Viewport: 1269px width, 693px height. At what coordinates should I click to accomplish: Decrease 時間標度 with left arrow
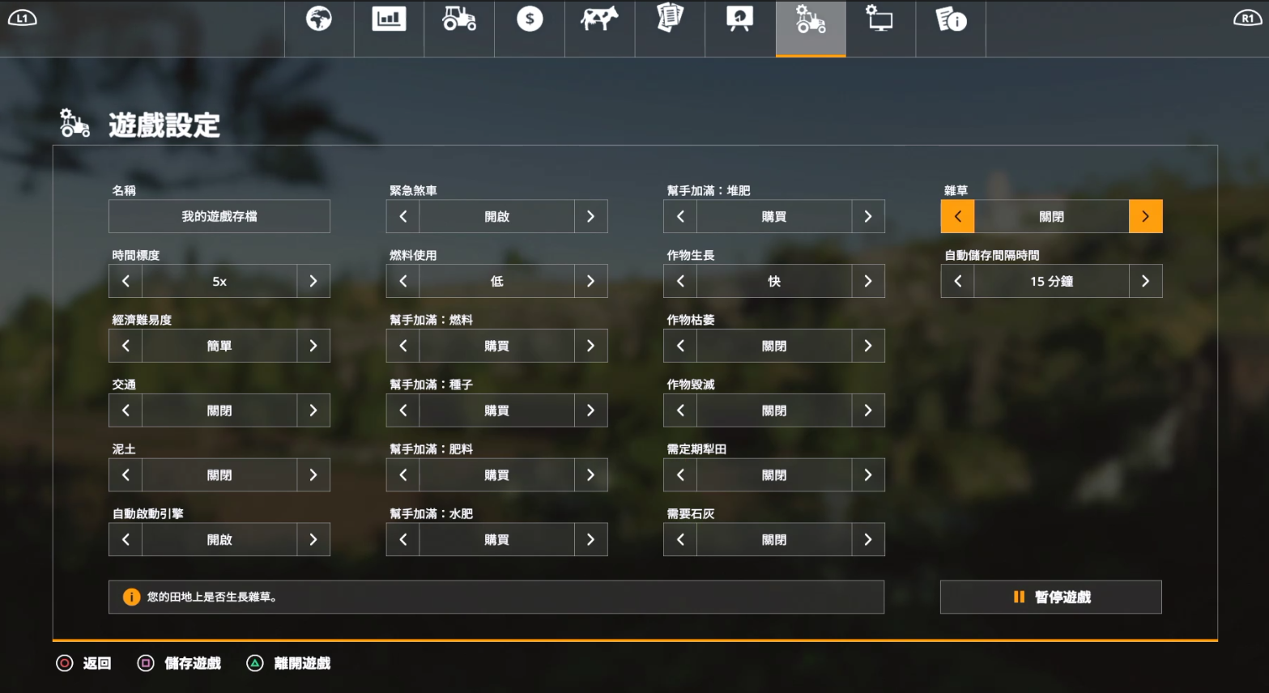(126, 281)
